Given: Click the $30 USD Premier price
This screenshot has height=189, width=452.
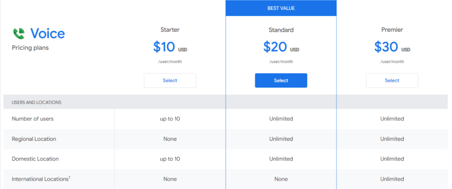Looking at the screenshot, I should [392, 47].
